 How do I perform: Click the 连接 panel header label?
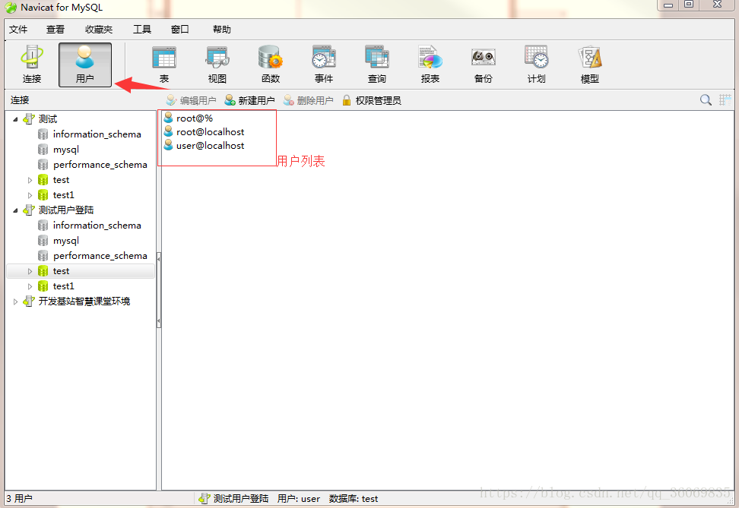pos(20,99)
